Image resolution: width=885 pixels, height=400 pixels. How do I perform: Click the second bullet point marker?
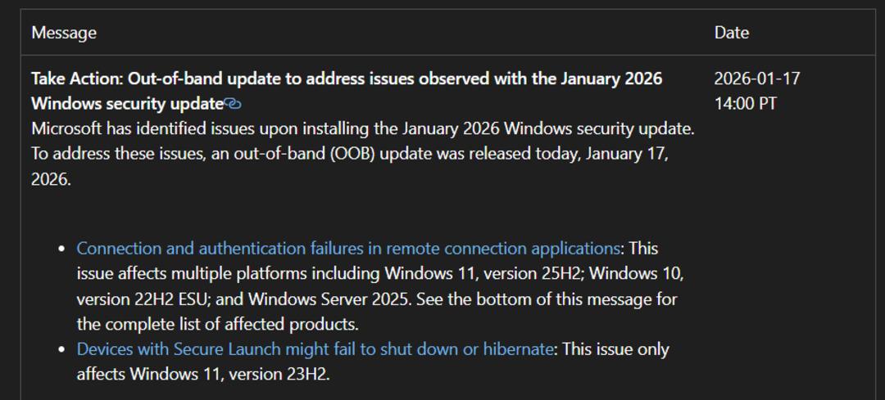coord(62,350)
